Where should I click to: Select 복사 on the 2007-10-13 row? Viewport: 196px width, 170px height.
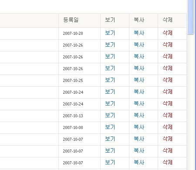139,116
